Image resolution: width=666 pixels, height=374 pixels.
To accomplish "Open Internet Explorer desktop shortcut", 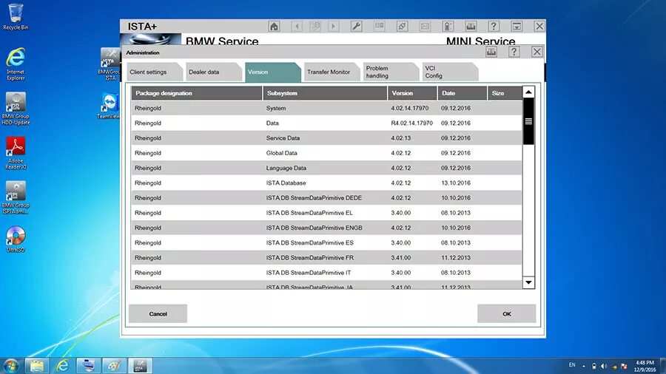I will pyautogui.click(x=16, y=64).
